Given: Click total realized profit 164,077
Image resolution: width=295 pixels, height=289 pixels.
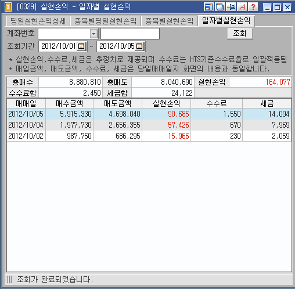Looking at the screenshot, I should pos(278,82).
